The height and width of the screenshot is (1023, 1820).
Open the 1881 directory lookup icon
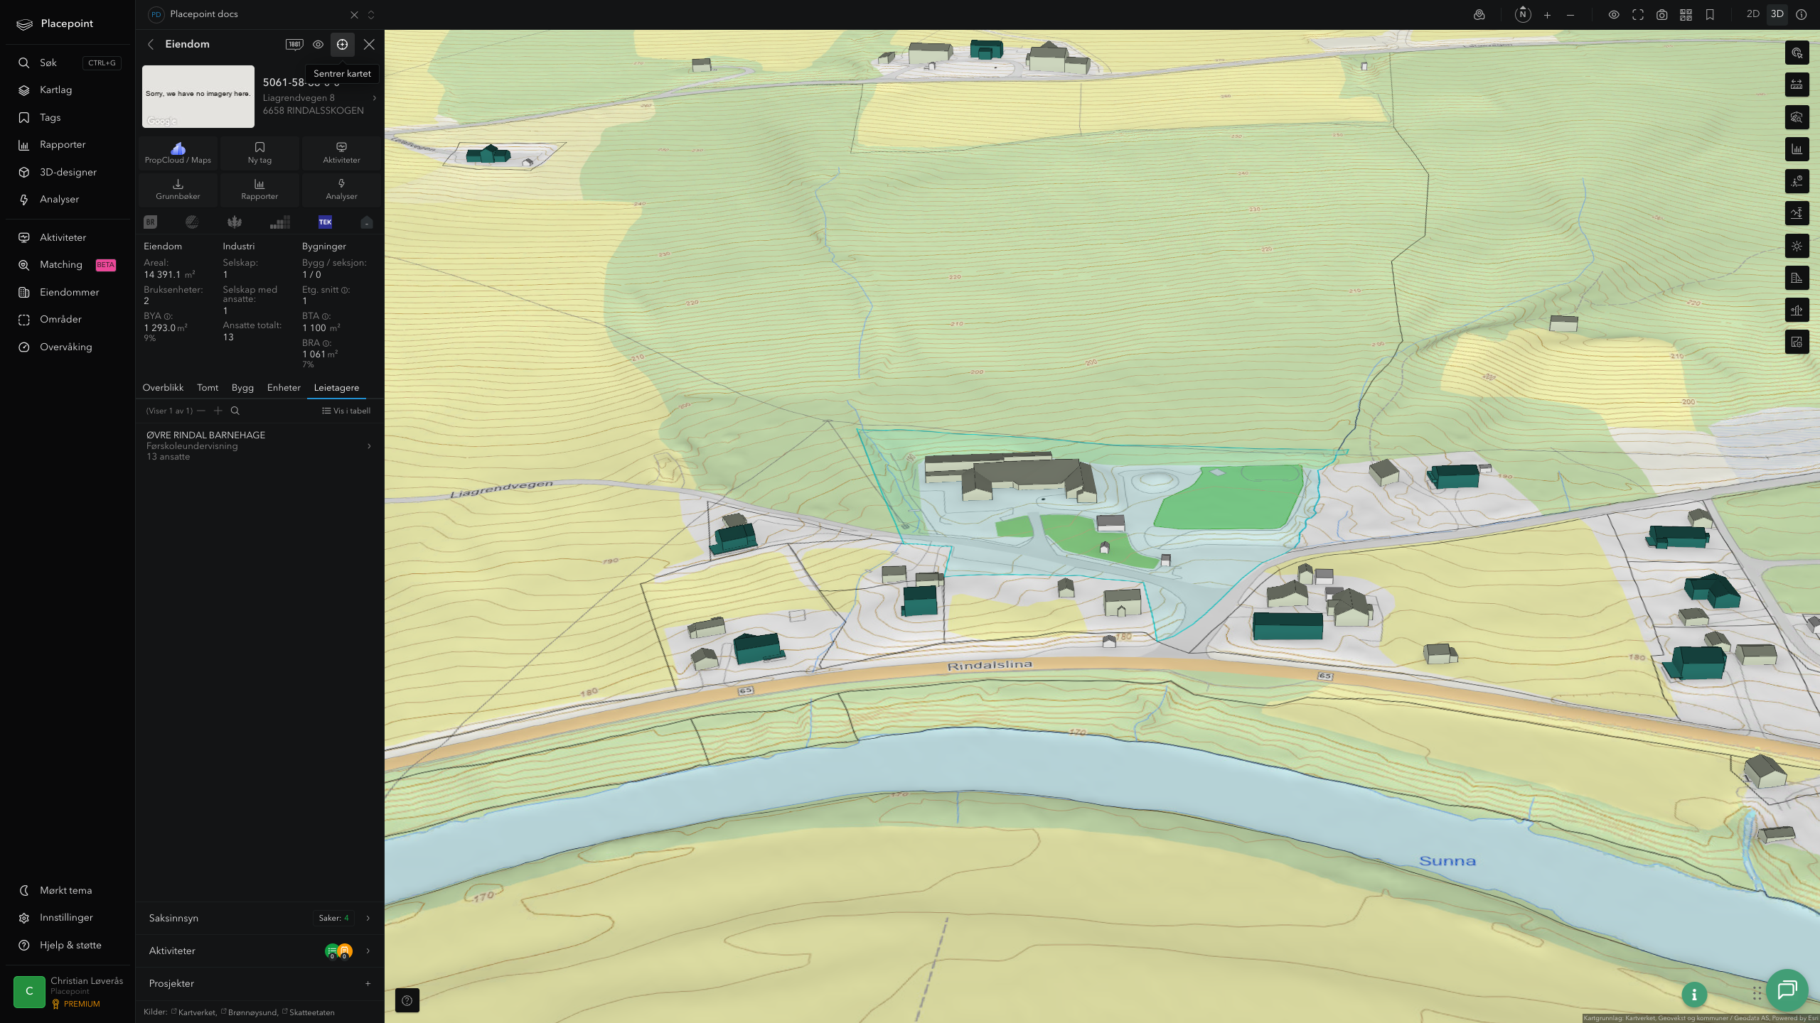[294, 44]
